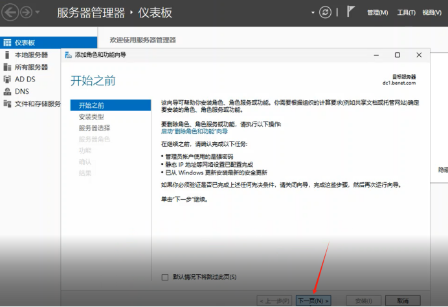Screen dimensions: 448x307
Task: Open the 管理(M) menu
Action: click(377, 12)
